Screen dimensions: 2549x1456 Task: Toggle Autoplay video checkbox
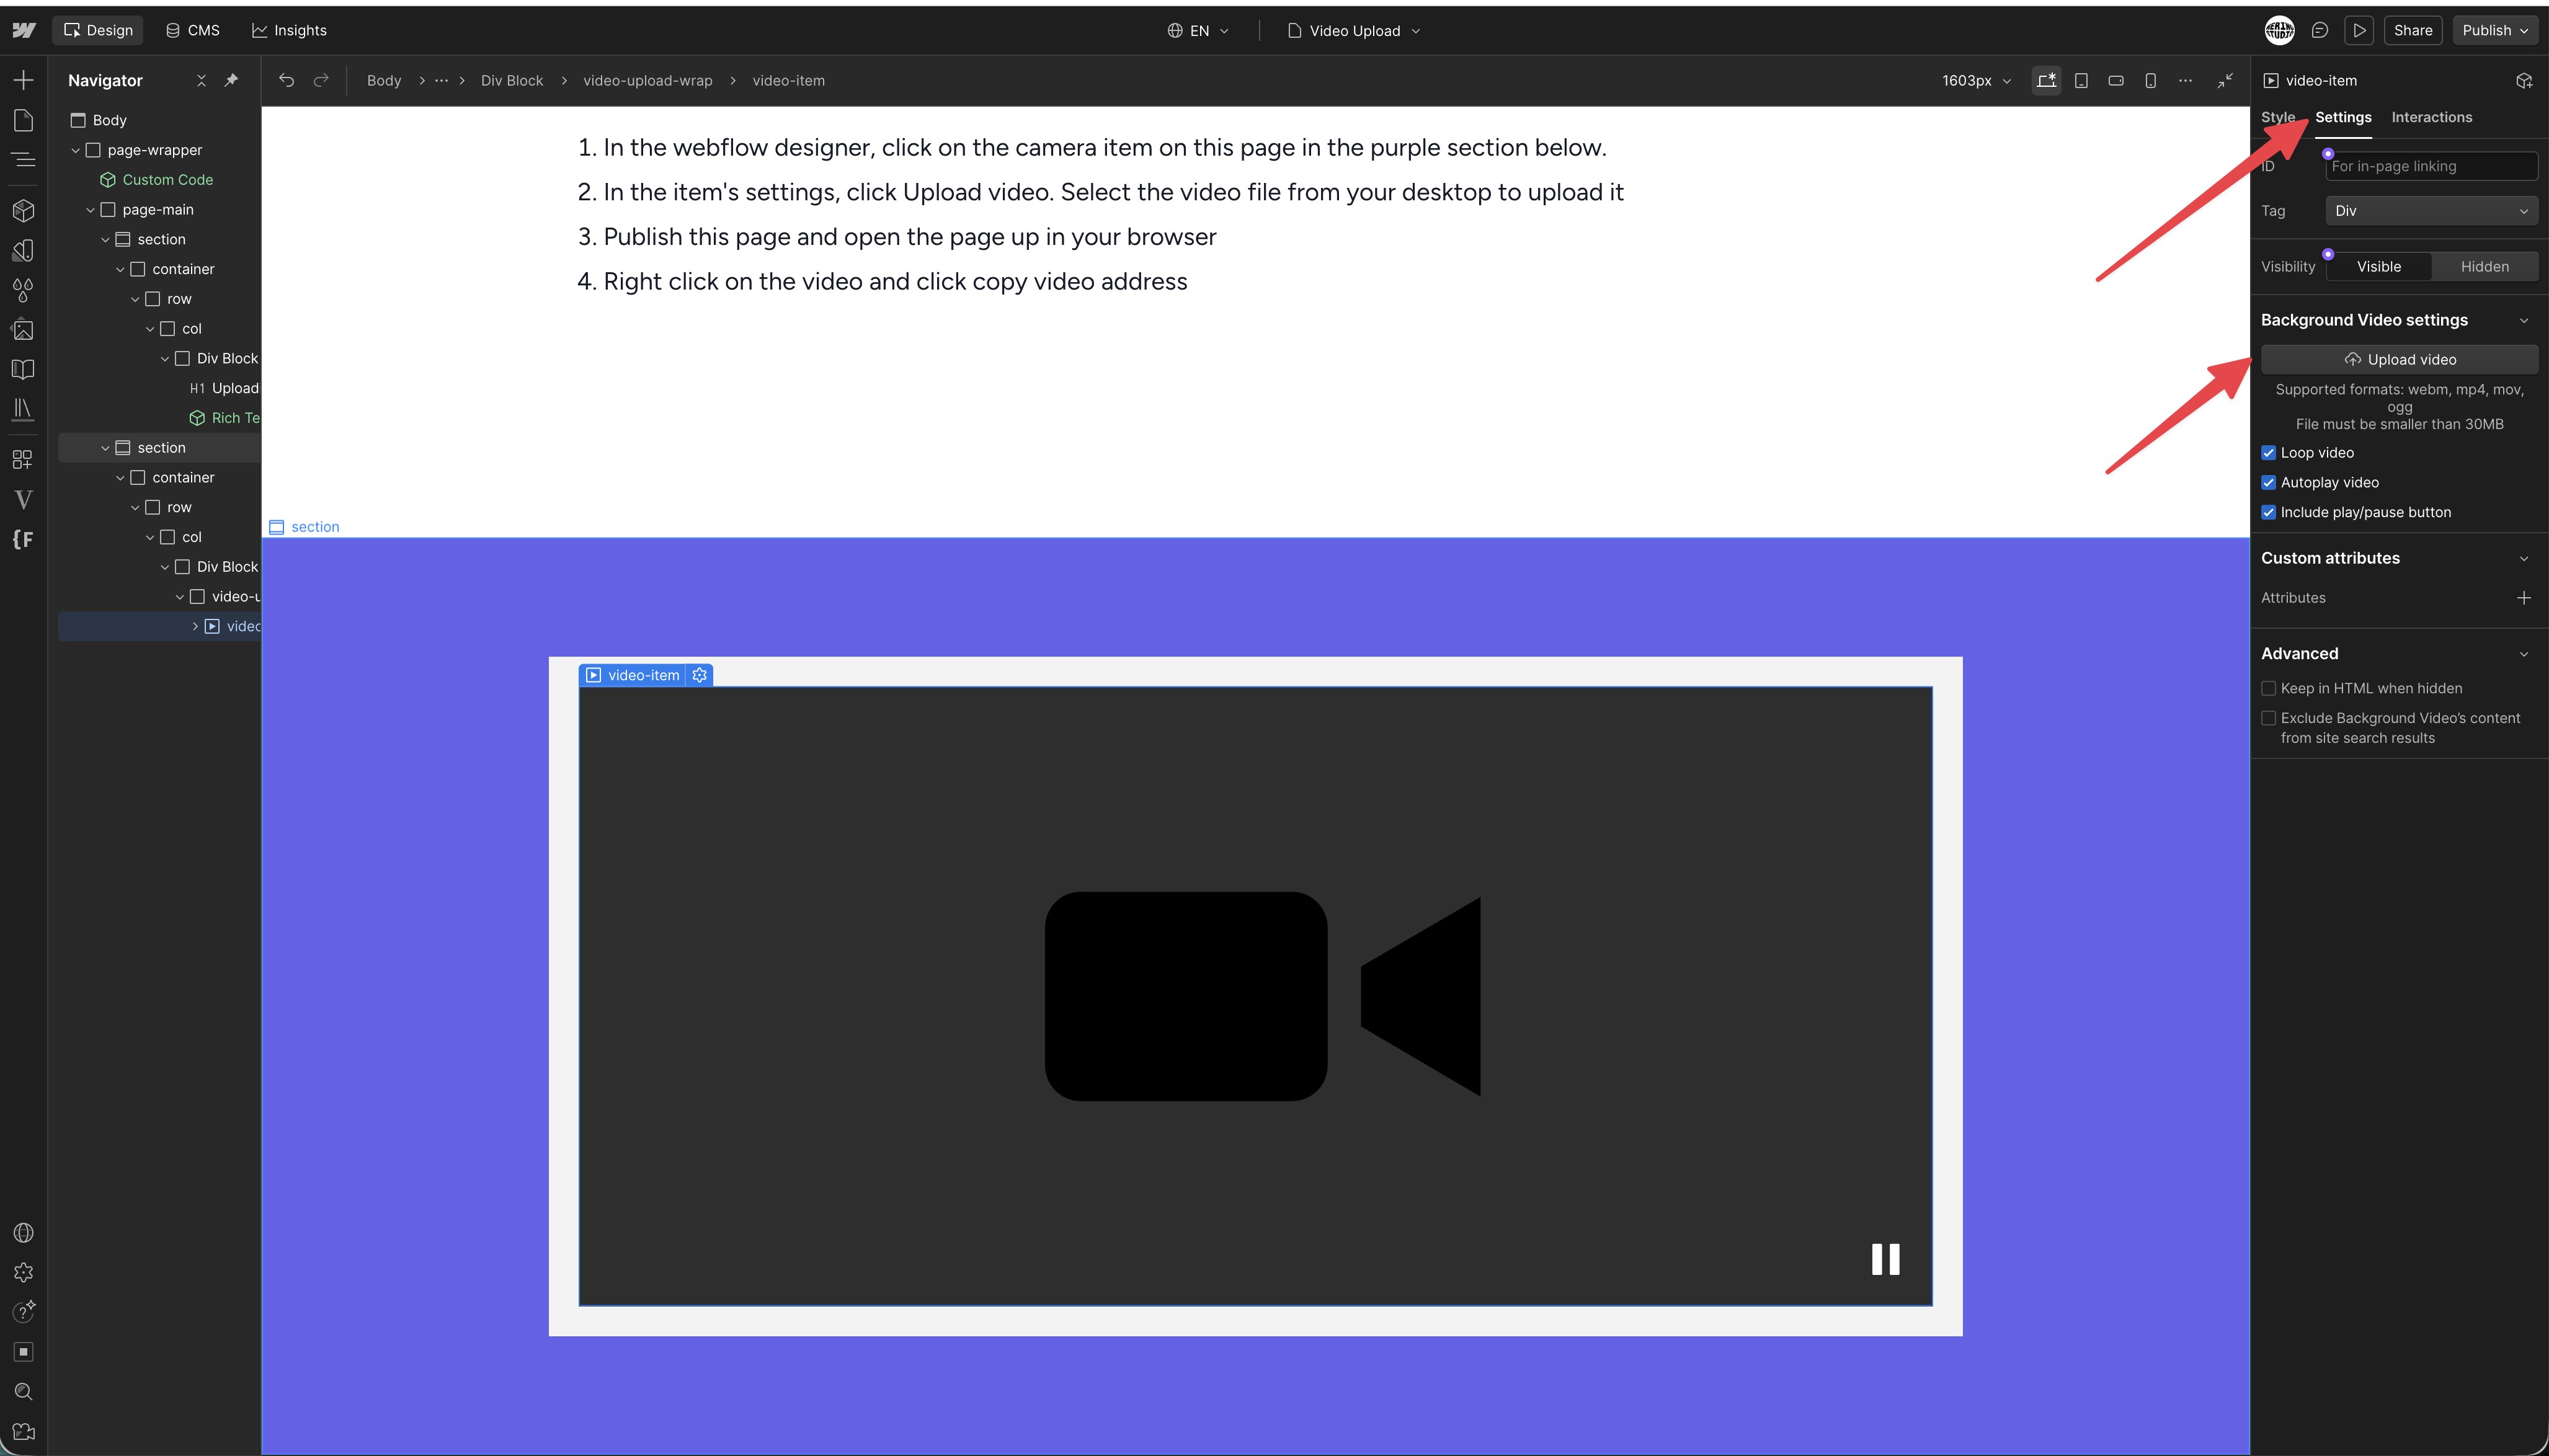click(2269, 483)
